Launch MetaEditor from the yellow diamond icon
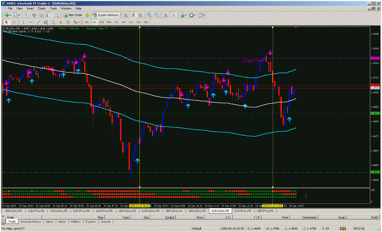This screenshot has height=232, width=382. click(x=87, y=15)
